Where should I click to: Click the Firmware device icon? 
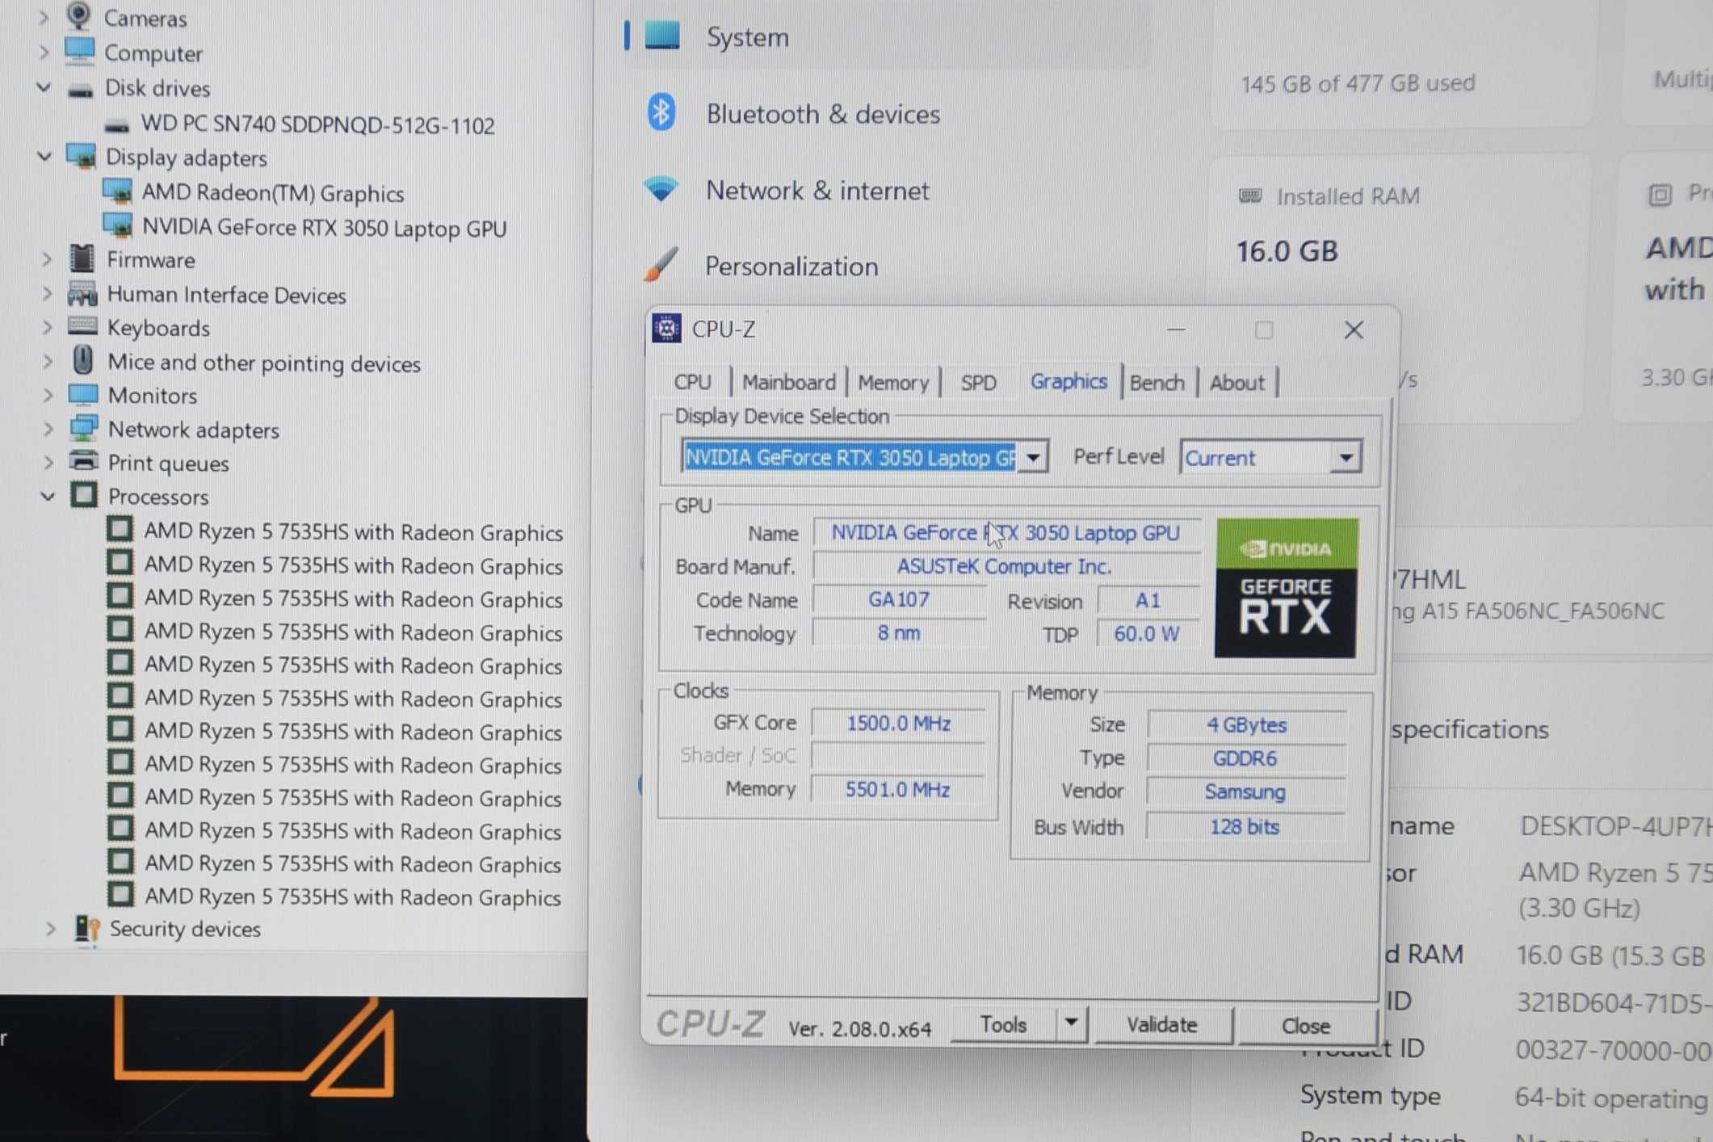pyautogui.click(x=82, y=259)
